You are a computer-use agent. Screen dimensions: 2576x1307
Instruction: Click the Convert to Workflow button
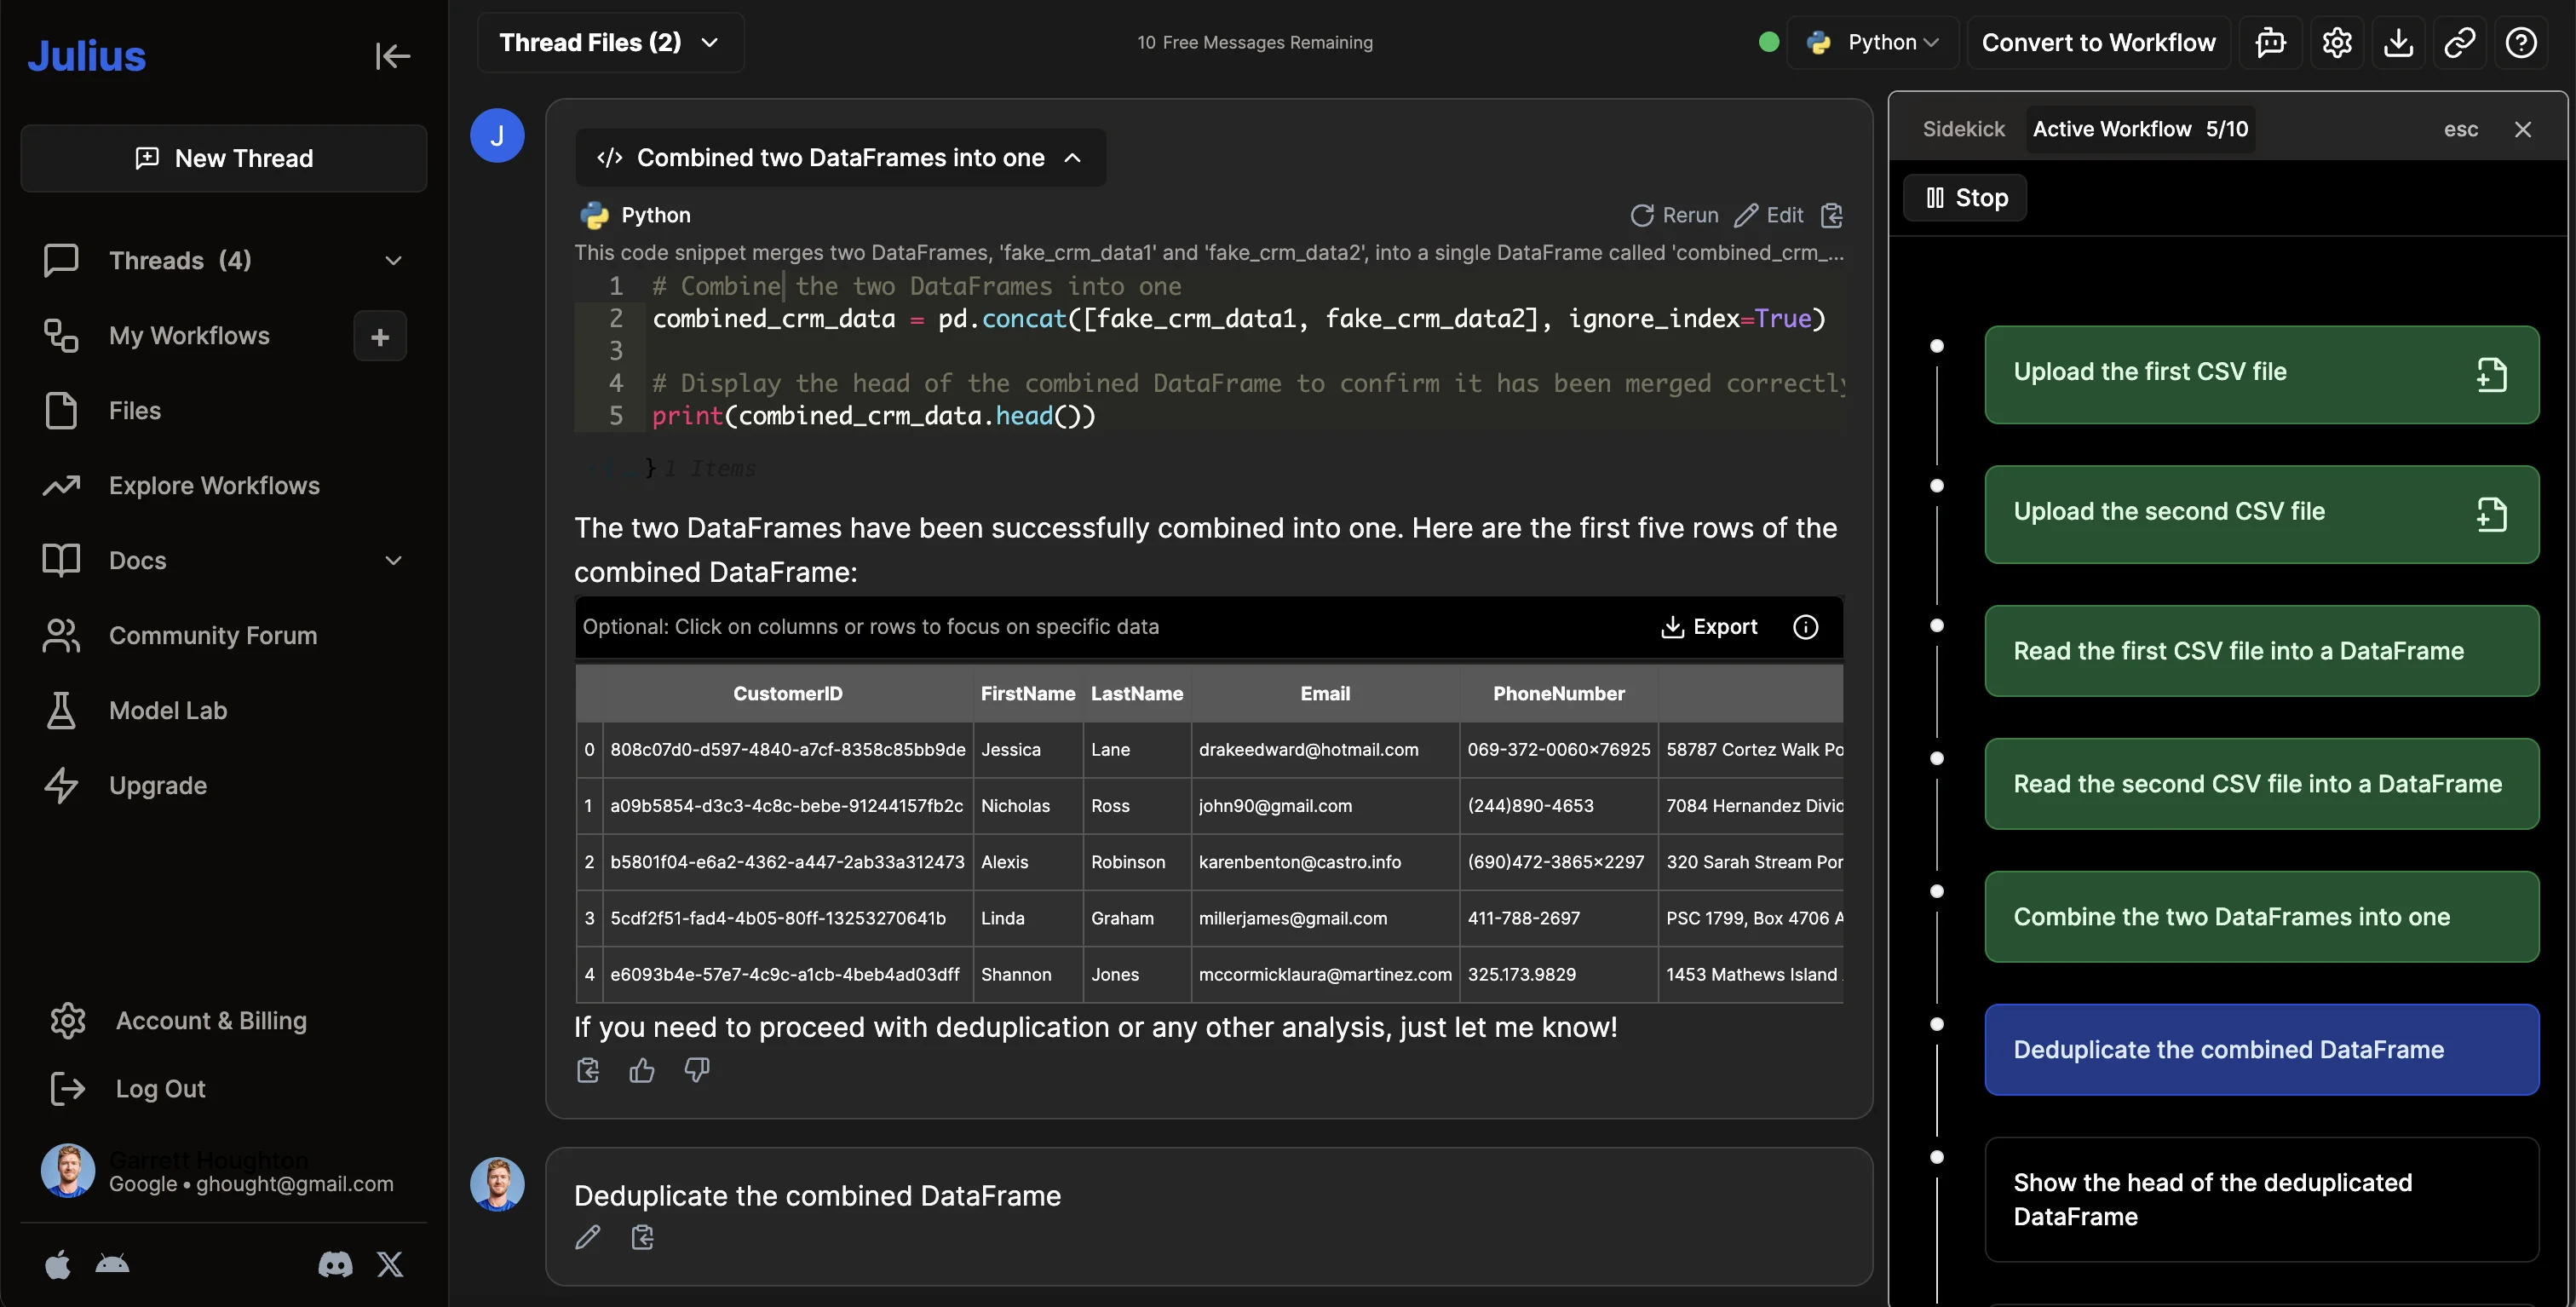(x=2098, y=43)
